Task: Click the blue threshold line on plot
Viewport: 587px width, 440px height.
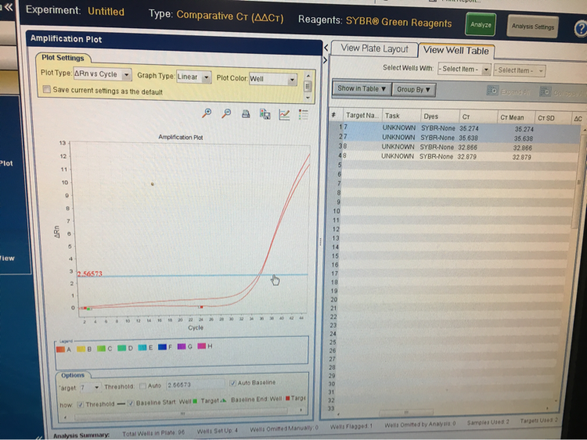Action: pos(193,276)
